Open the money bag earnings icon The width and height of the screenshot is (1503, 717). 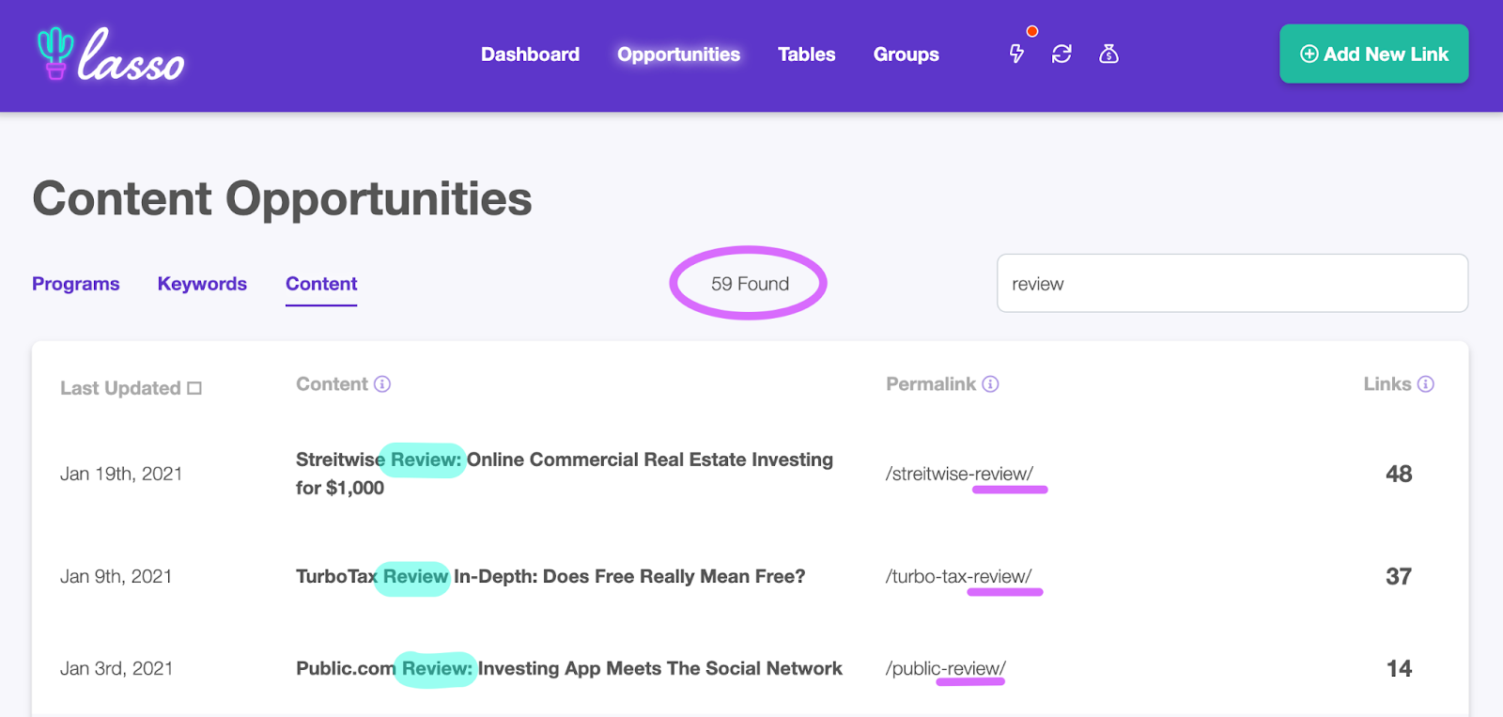click(x=1108, y=54)
